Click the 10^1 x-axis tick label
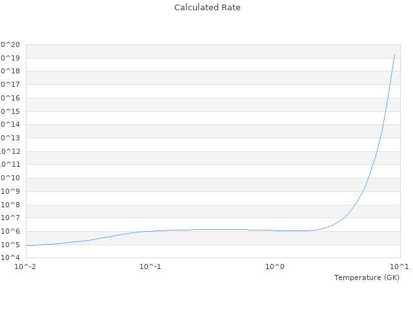This screenshot has width=413, height=309. (x=399, y=267)
